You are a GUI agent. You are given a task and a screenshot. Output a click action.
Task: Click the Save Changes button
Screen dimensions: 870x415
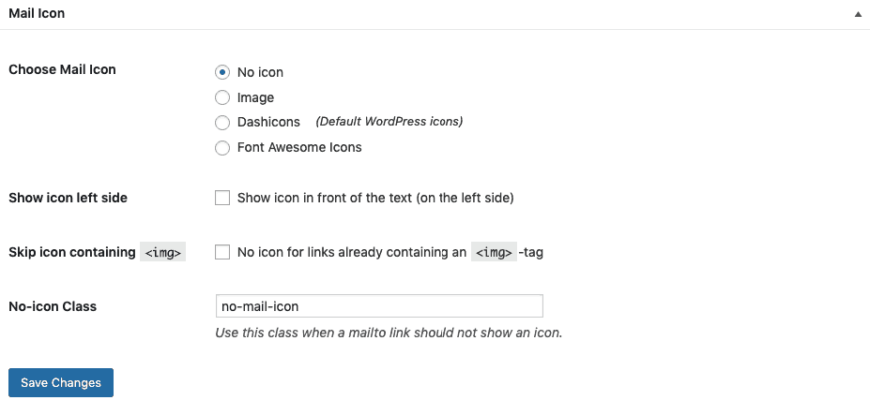[x=61, y=383]
